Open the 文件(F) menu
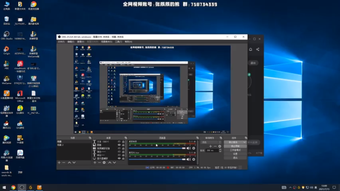The width and height of the screenshot is (340, 191). pyautogui.click(x=61, y=42)
